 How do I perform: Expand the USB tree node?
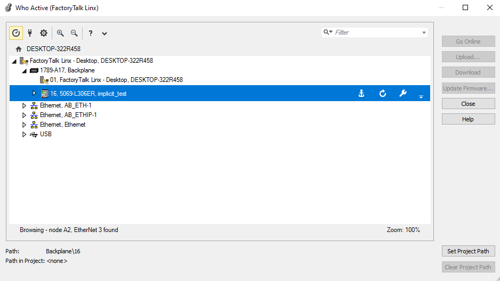coord(24,134)
